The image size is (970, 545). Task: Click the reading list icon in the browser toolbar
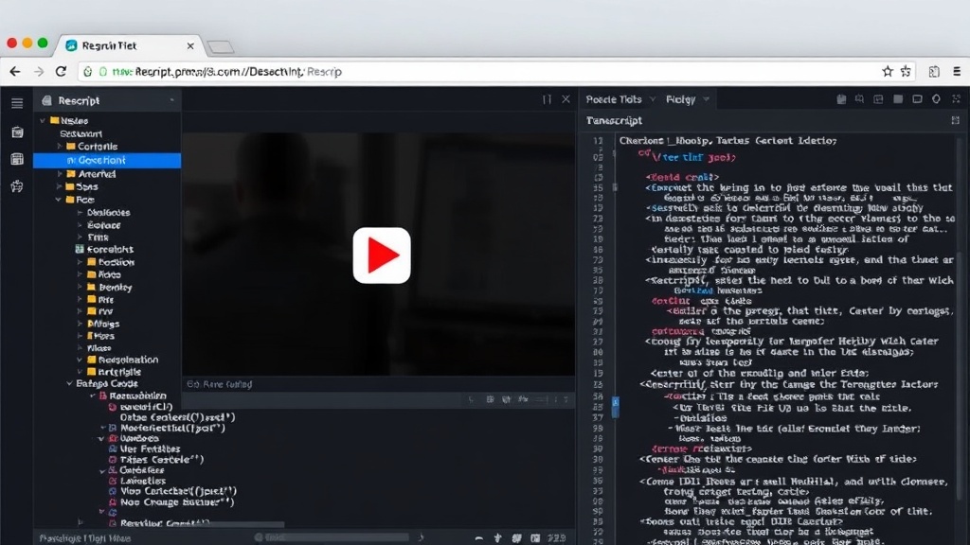click(x=934, y=72)
